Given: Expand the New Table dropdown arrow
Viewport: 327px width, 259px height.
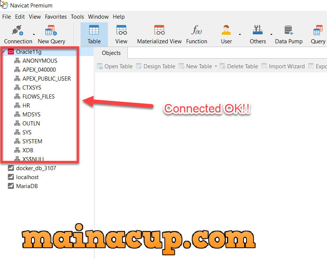Looking at the screenshot, I should [216, 66].
